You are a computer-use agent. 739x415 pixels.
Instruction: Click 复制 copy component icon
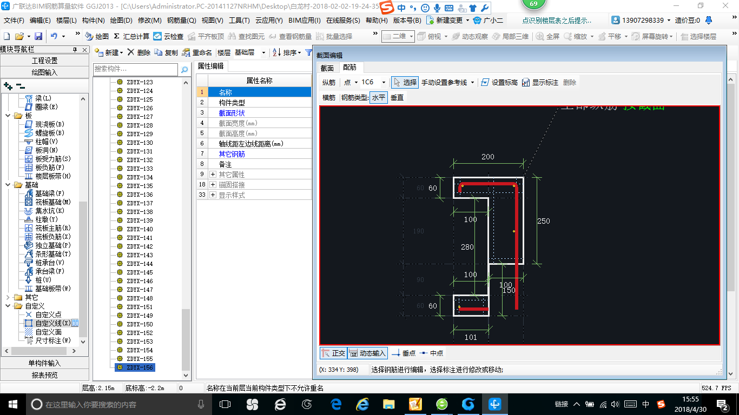click(x=166, y=52)
